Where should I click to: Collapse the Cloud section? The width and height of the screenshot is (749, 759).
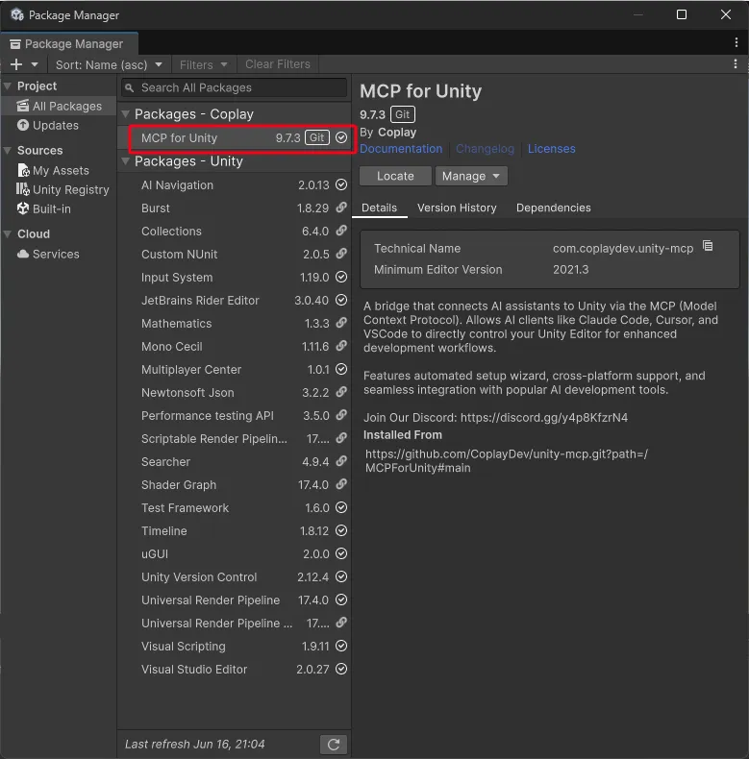coord(8,234)
